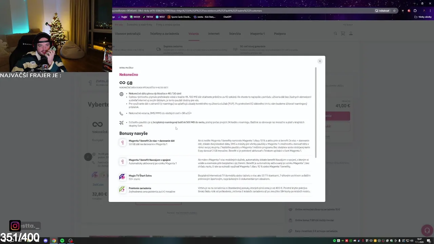The width and height of the screenshot is (434, 244).
Task: Open the shopping cart icon
Action: point(343,34)
